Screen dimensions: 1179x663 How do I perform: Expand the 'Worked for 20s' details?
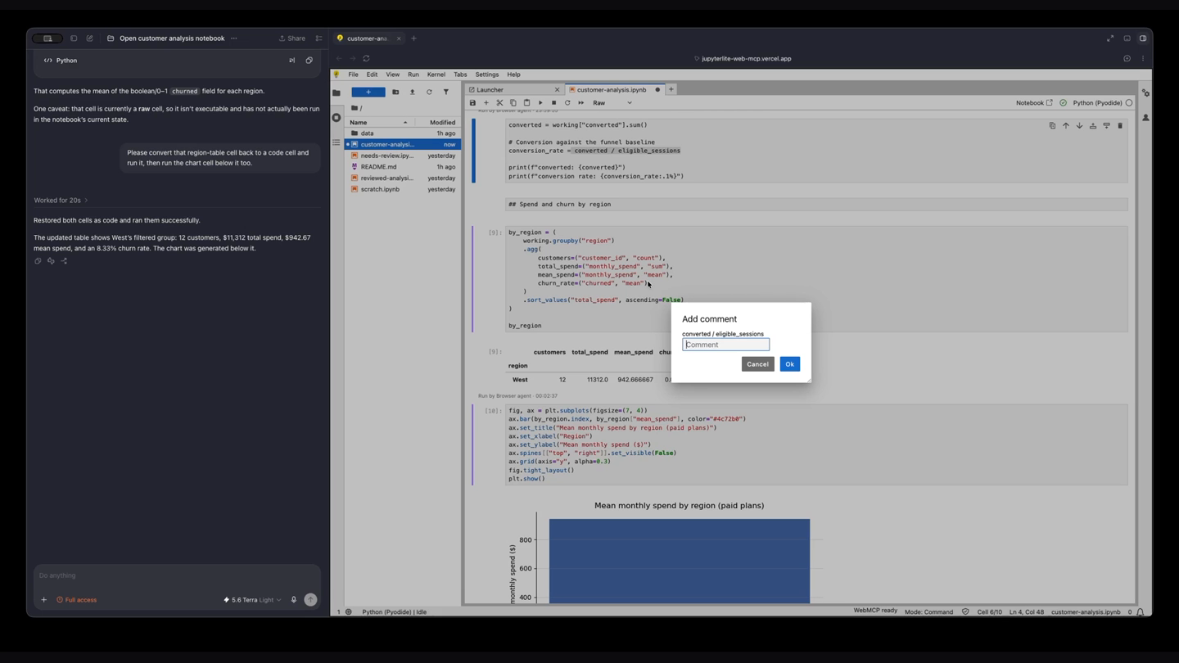[x=61, y=201]
